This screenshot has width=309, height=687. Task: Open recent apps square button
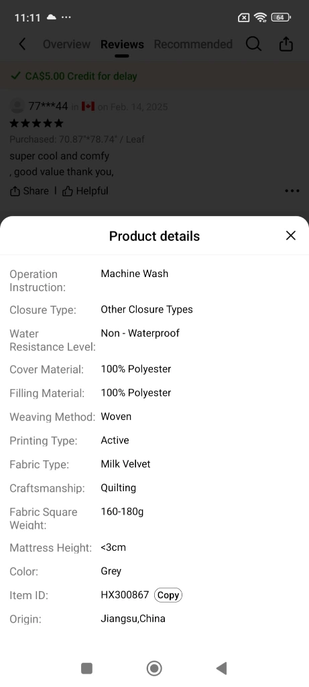(x=86, y=668)
